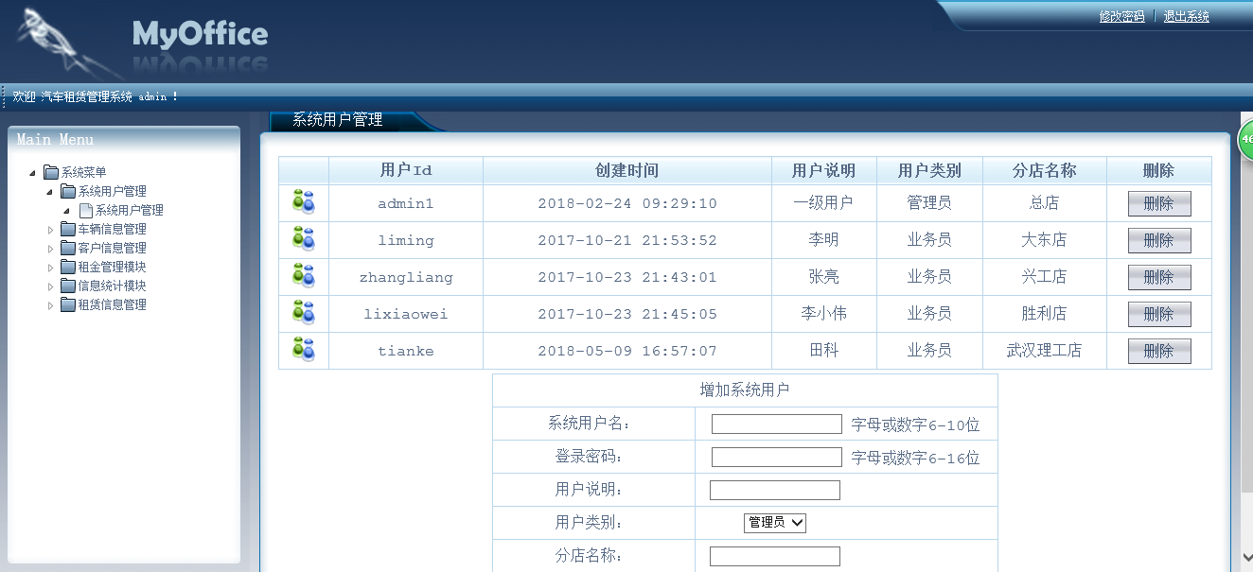Click the admin1 user id cell
Viewport: 1253px width, 572px height.
pos(406,203)
